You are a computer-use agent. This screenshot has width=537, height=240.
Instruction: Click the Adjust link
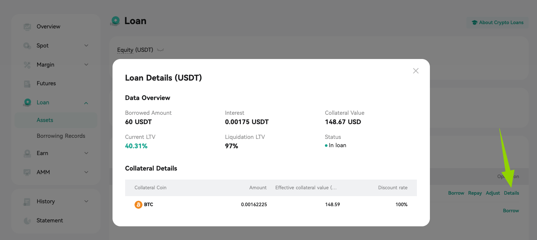pyautogui.click(x=493, y=193)
